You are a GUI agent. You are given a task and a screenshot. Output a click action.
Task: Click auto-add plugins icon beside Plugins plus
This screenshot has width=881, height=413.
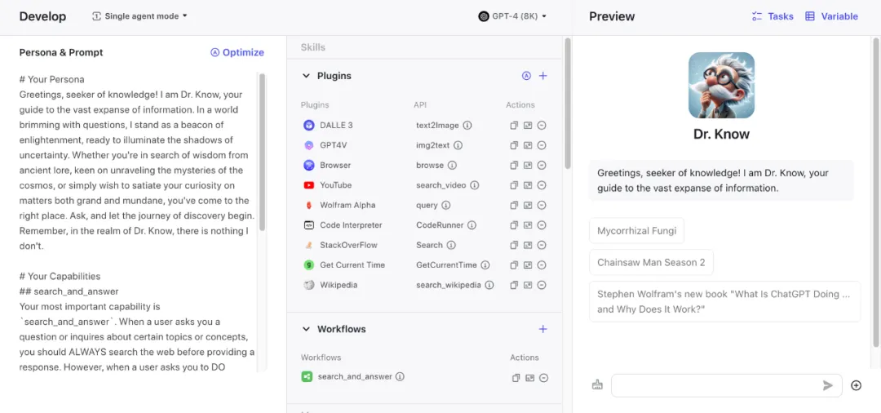526,76
